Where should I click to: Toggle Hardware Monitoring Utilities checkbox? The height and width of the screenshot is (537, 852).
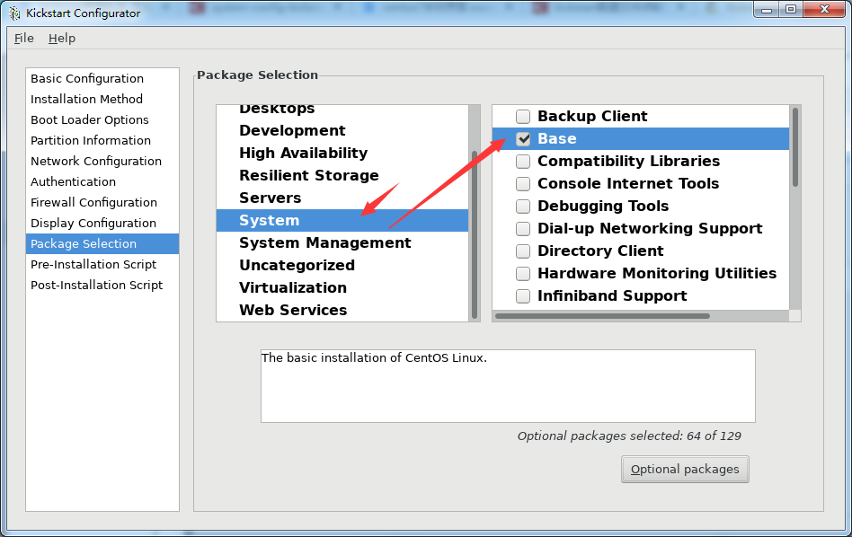[x=523, y=273]
